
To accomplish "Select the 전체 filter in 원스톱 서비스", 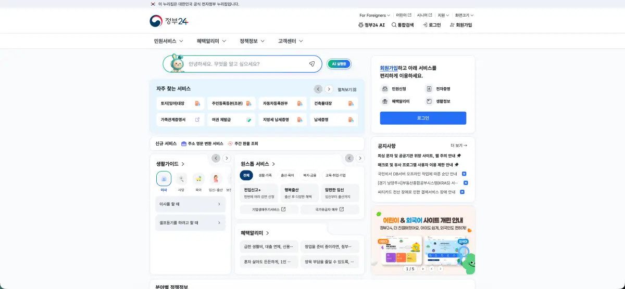I will 246,175.
